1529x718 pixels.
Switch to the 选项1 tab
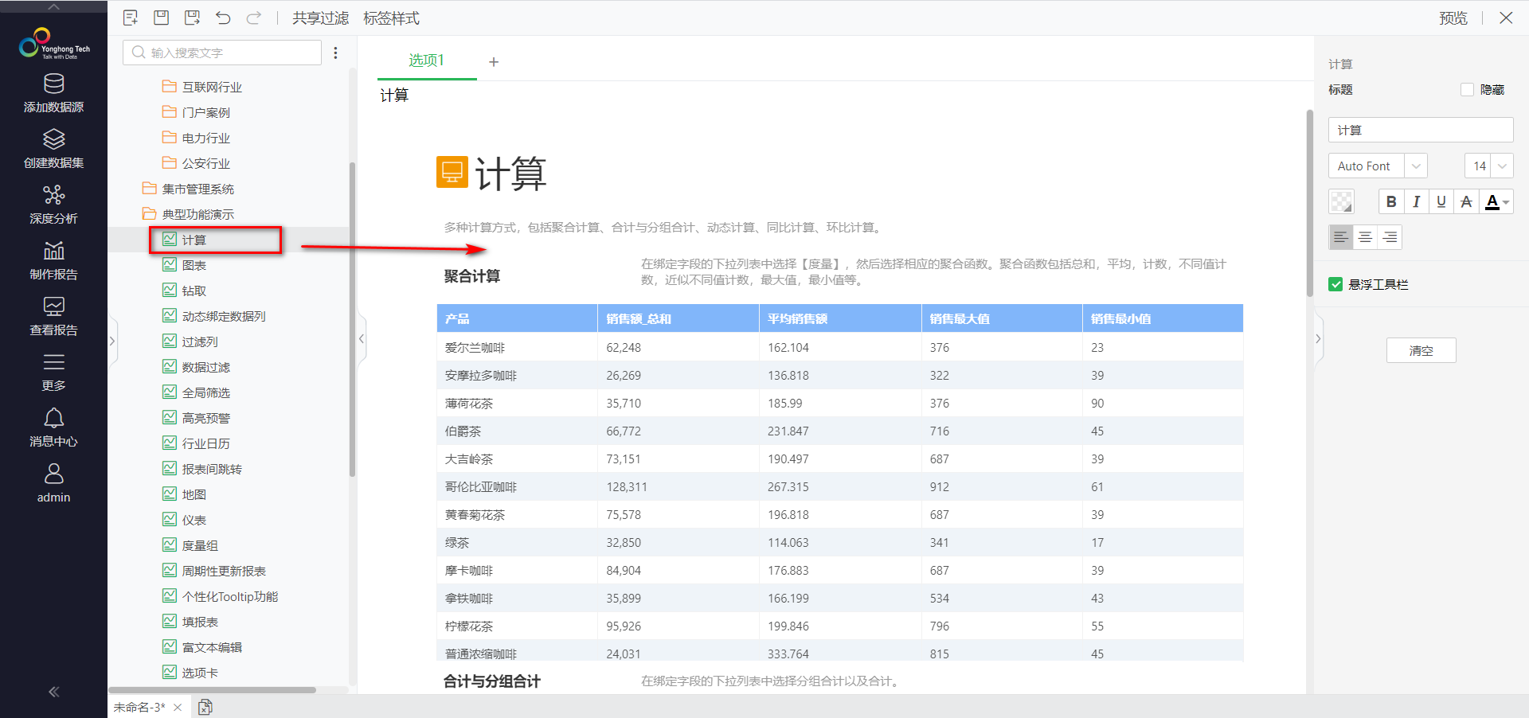pos(427,60)
